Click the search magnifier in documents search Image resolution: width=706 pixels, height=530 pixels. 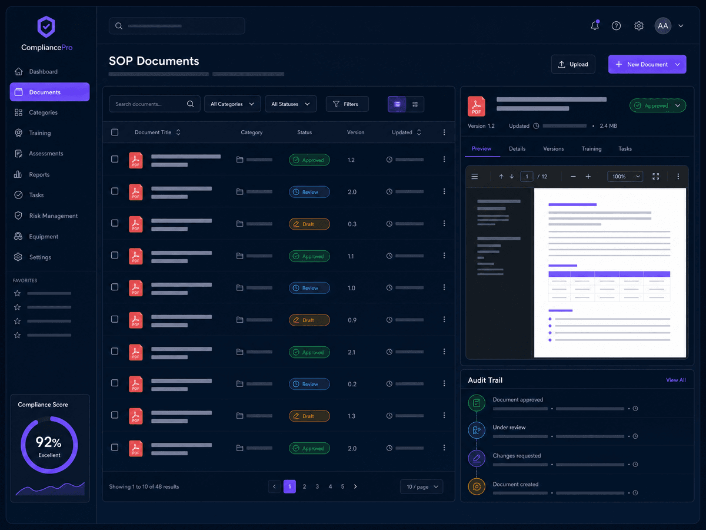pyautogui.click(x=191, y=104)
